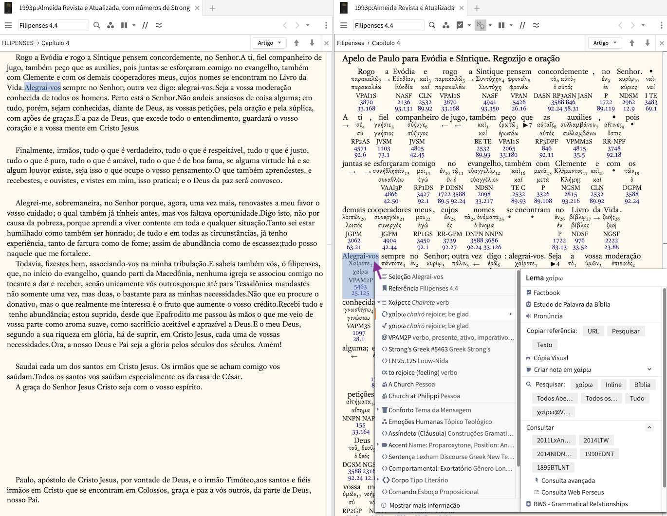The width and height of the screenshot is (667, 516).
Task: Choose Strong's Greek #5463 menu entry
Action: [445, 349]
